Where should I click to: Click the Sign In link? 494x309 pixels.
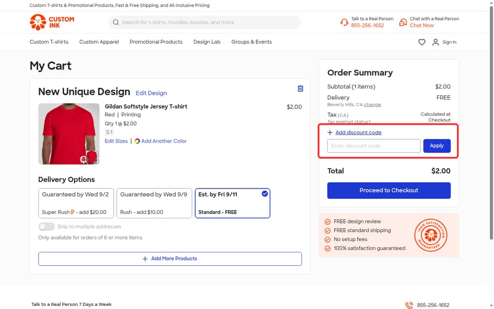click(449, 42)
